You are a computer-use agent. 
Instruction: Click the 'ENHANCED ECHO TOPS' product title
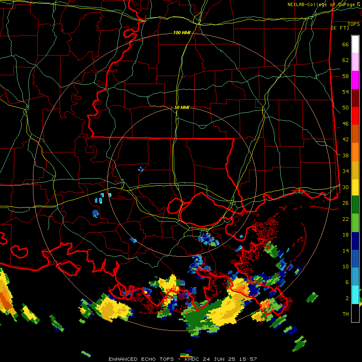(141, 359)
